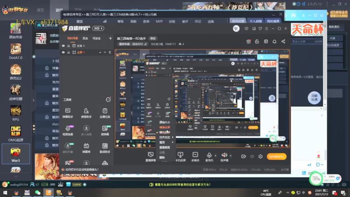
Task: Open the 虚拟形象 tool
Action: click(68, 148)
